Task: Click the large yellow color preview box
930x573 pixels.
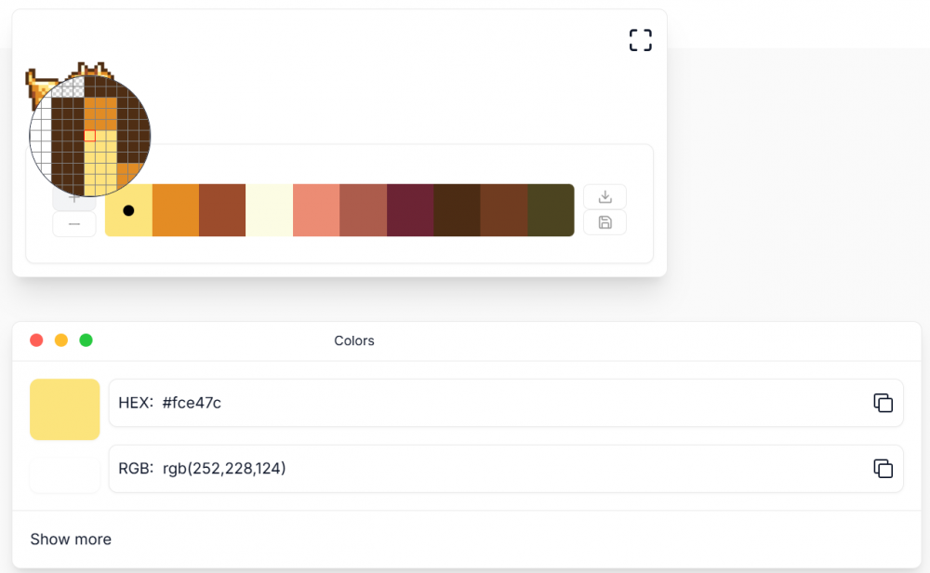Action: pos(65,409)
